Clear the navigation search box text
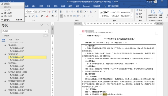This screenshot has height=96, width=168. 46,31
